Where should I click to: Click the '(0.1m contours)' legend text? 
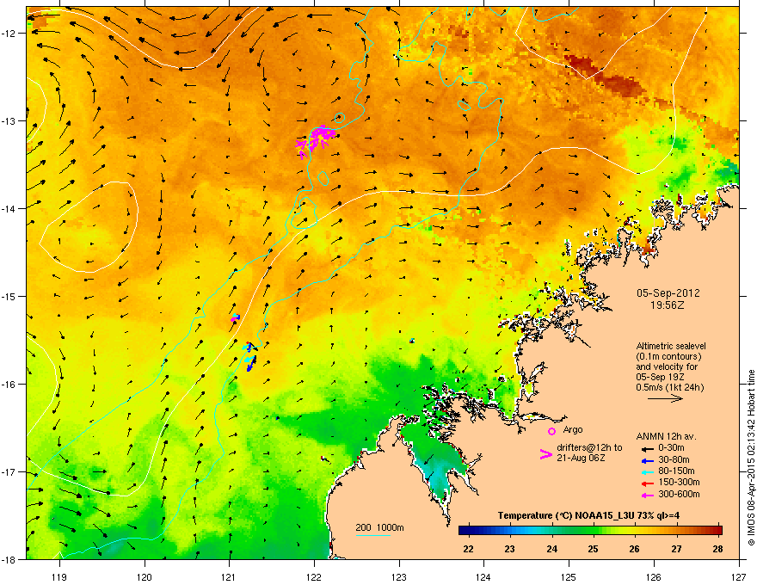[x=668, y=357]
